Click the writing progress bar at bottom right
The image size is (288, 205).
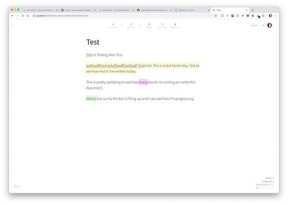(265, 188)
